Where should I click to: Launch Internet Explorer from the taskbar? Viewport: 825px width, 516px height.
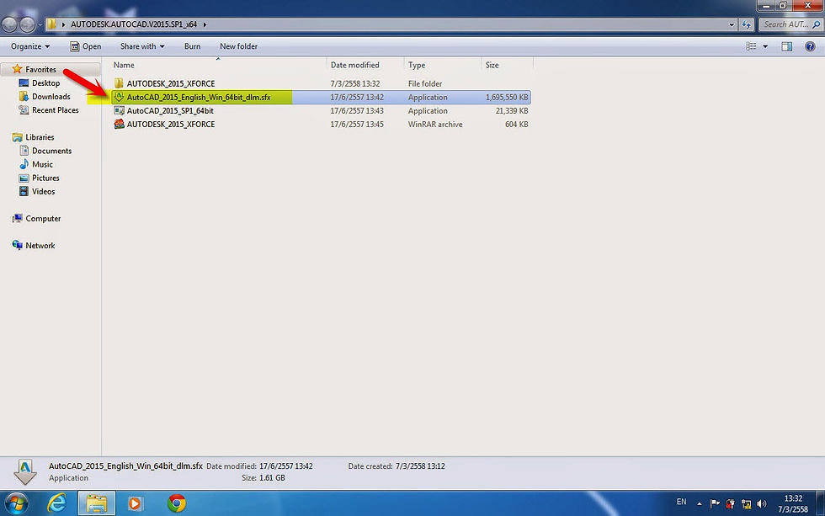pyautogui.click(x=57, y=503)
